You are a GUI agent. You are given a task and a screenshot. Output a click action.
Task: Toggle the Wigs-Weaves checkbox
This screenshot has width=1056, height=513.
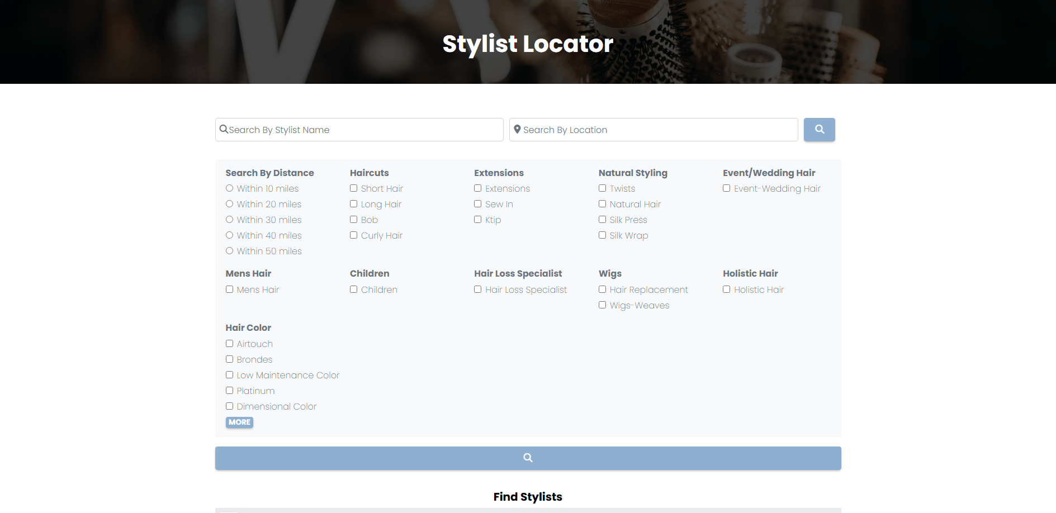(x=602, y=305)
